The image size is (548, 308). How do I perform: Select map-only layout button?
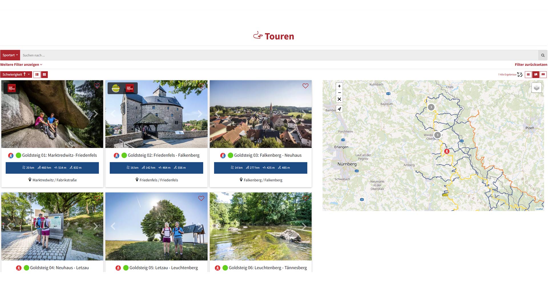(543, 75)
